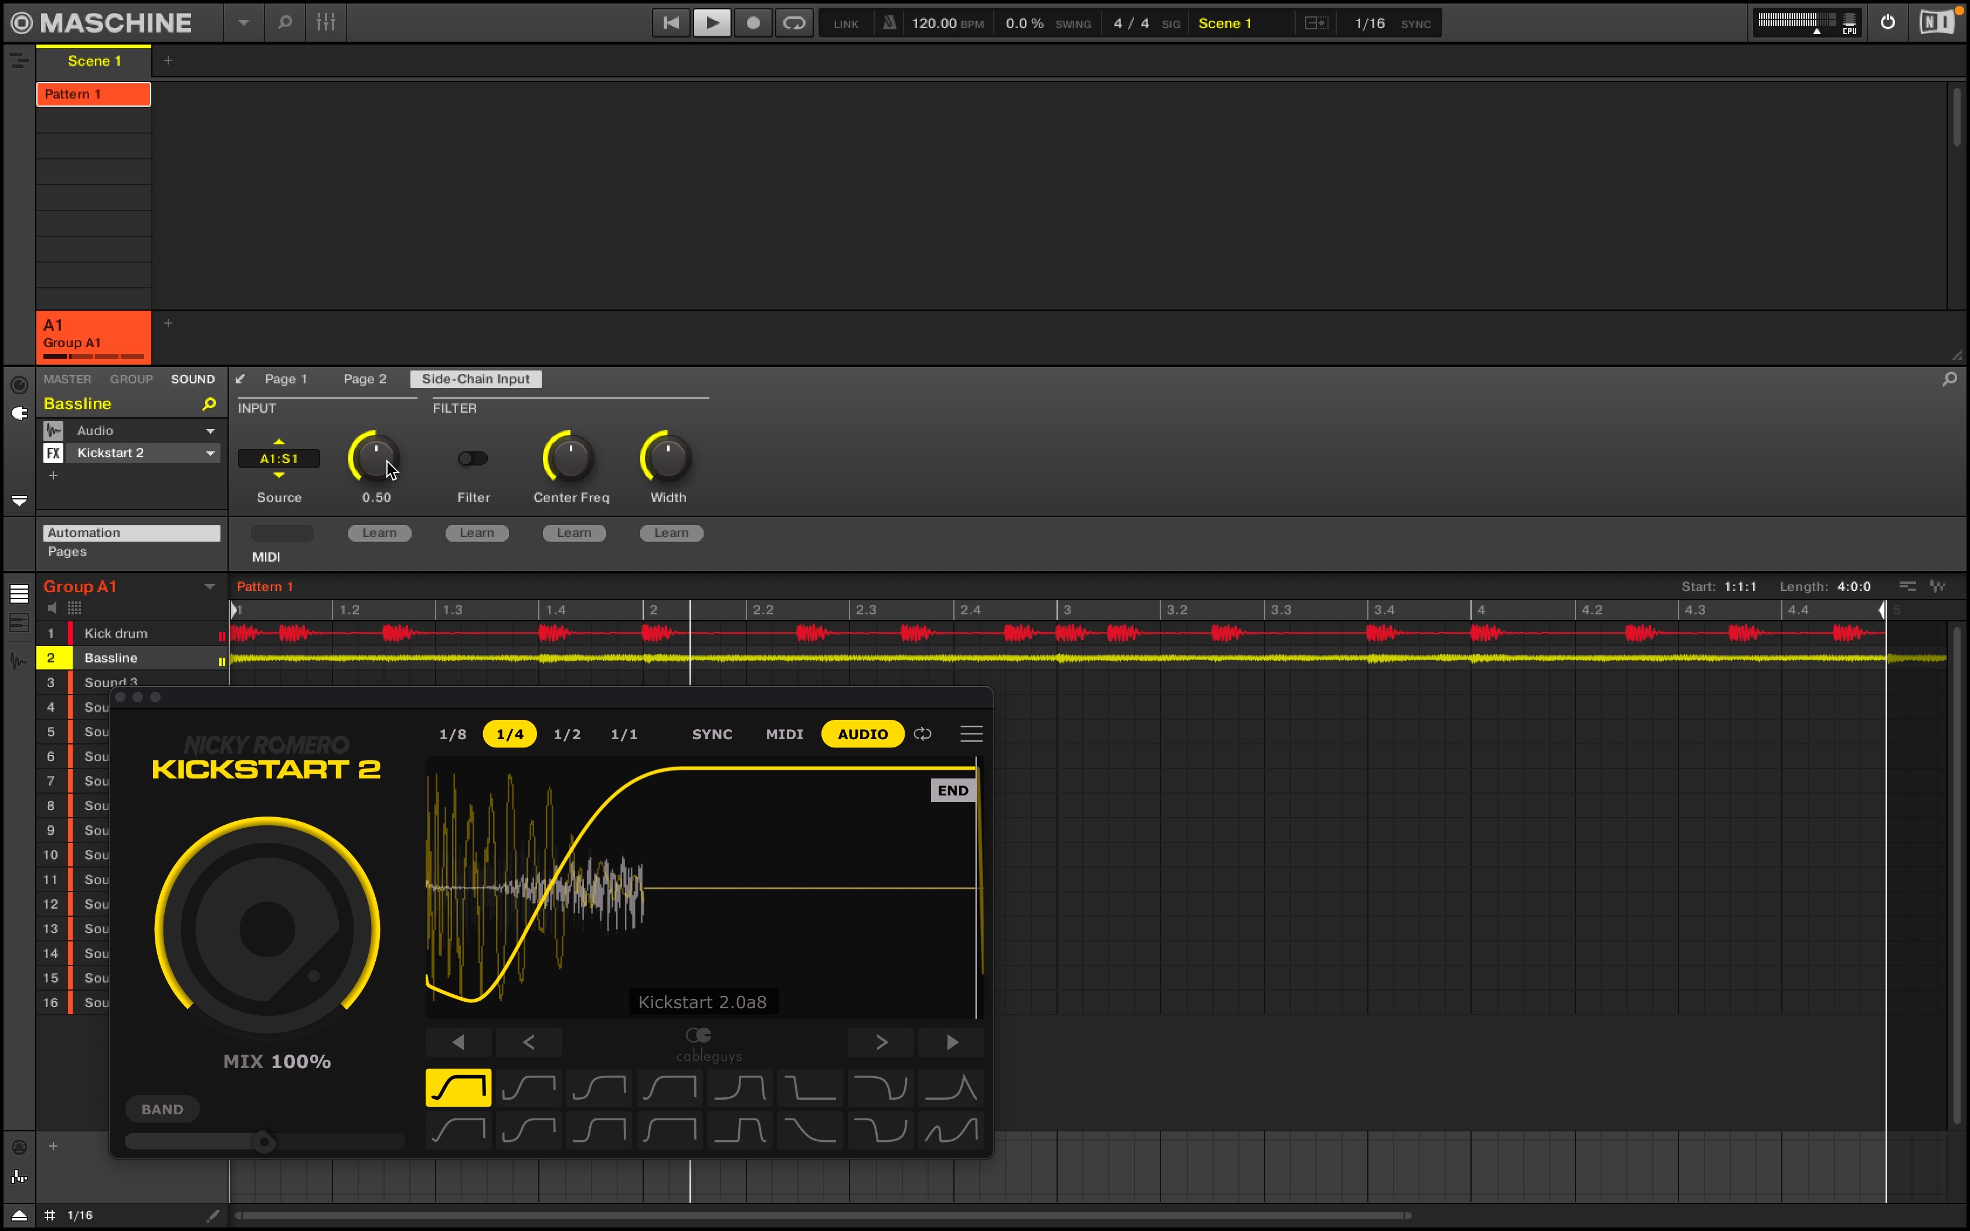The width and height of the screenshot is (1970, 1231).
Task: Open the pattern grid 1/16 setting
Action: pyautogui.click(x=80, y=1216)
